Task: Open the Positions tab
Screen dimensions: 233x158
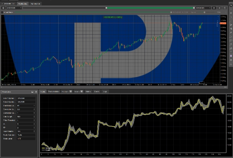Action: (66, 91)
